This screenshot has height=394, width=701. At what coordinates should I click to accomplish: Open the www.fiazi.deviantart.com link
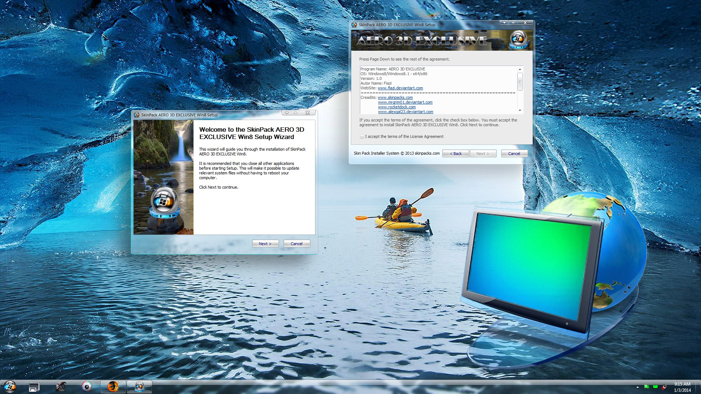pos(400,88)
